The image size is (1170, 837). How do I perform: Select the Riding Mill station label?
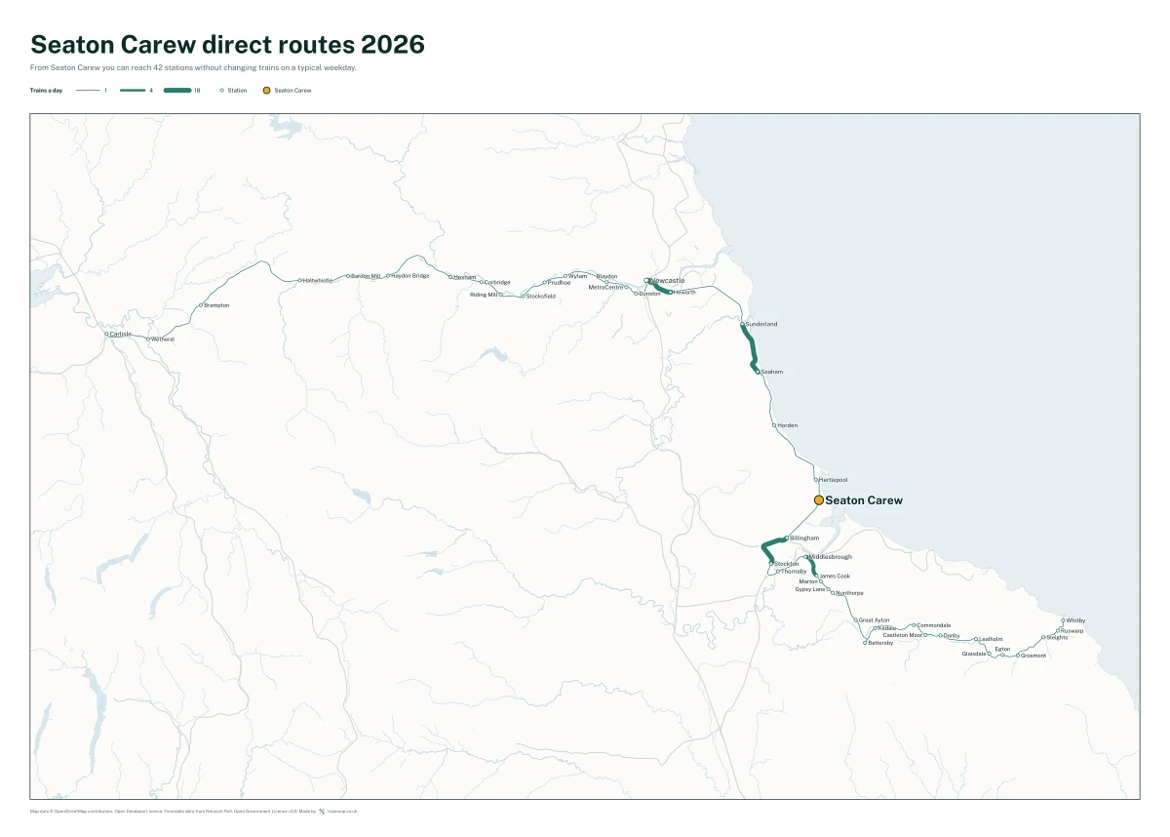coord(484,294)
